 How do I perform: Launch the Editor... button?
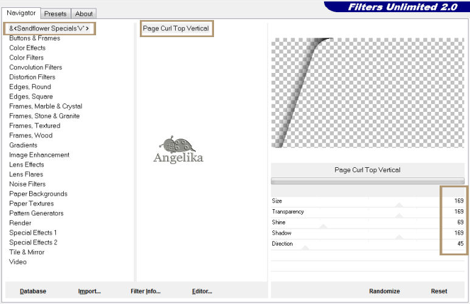202,291
